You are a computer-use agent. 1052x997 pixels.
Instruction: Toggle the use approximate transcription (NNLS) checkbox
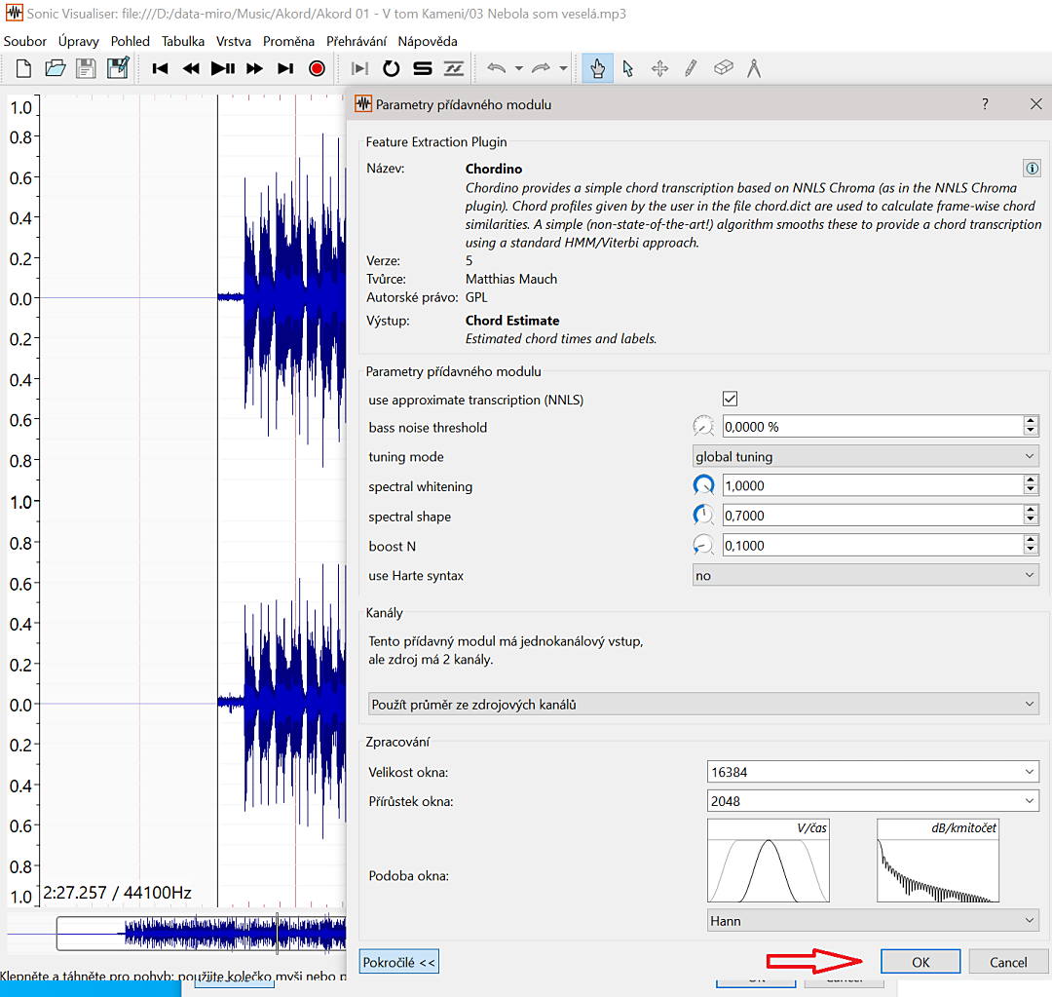[730, 399]
